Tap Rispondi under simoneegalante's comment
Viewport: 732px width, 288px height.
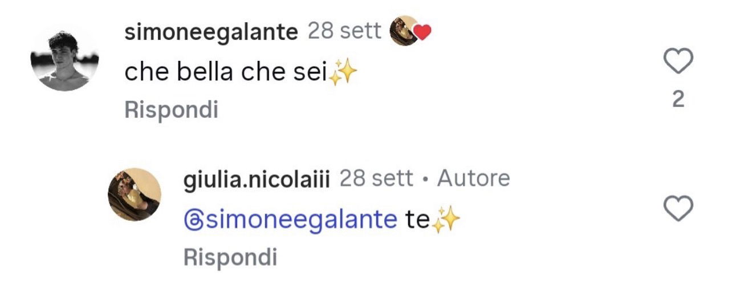[x=171, y=110]
